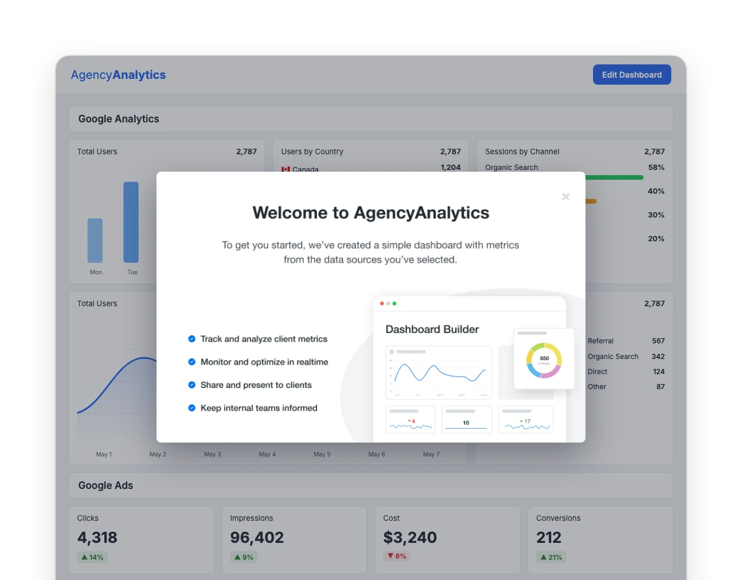
Task: Click the Google Analytics section header
Action: coord(371,119)
